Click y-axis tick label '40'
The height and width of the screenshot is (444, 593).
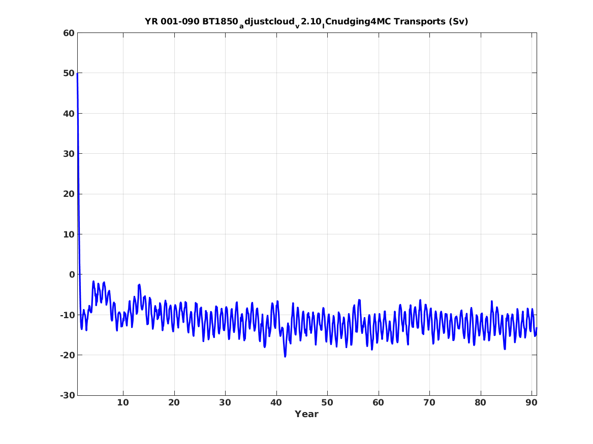69,113
